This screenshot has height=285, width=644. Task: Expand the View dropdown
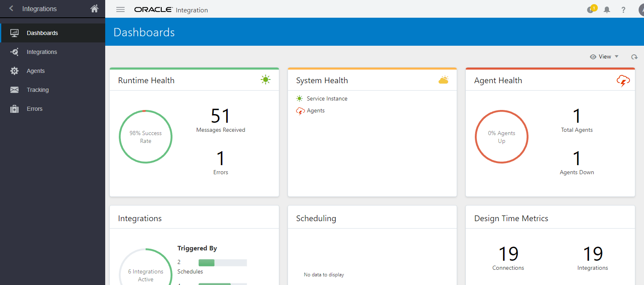(604, 56)
